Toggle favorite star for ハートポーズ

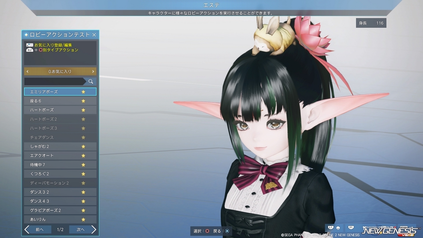point(84,110)
